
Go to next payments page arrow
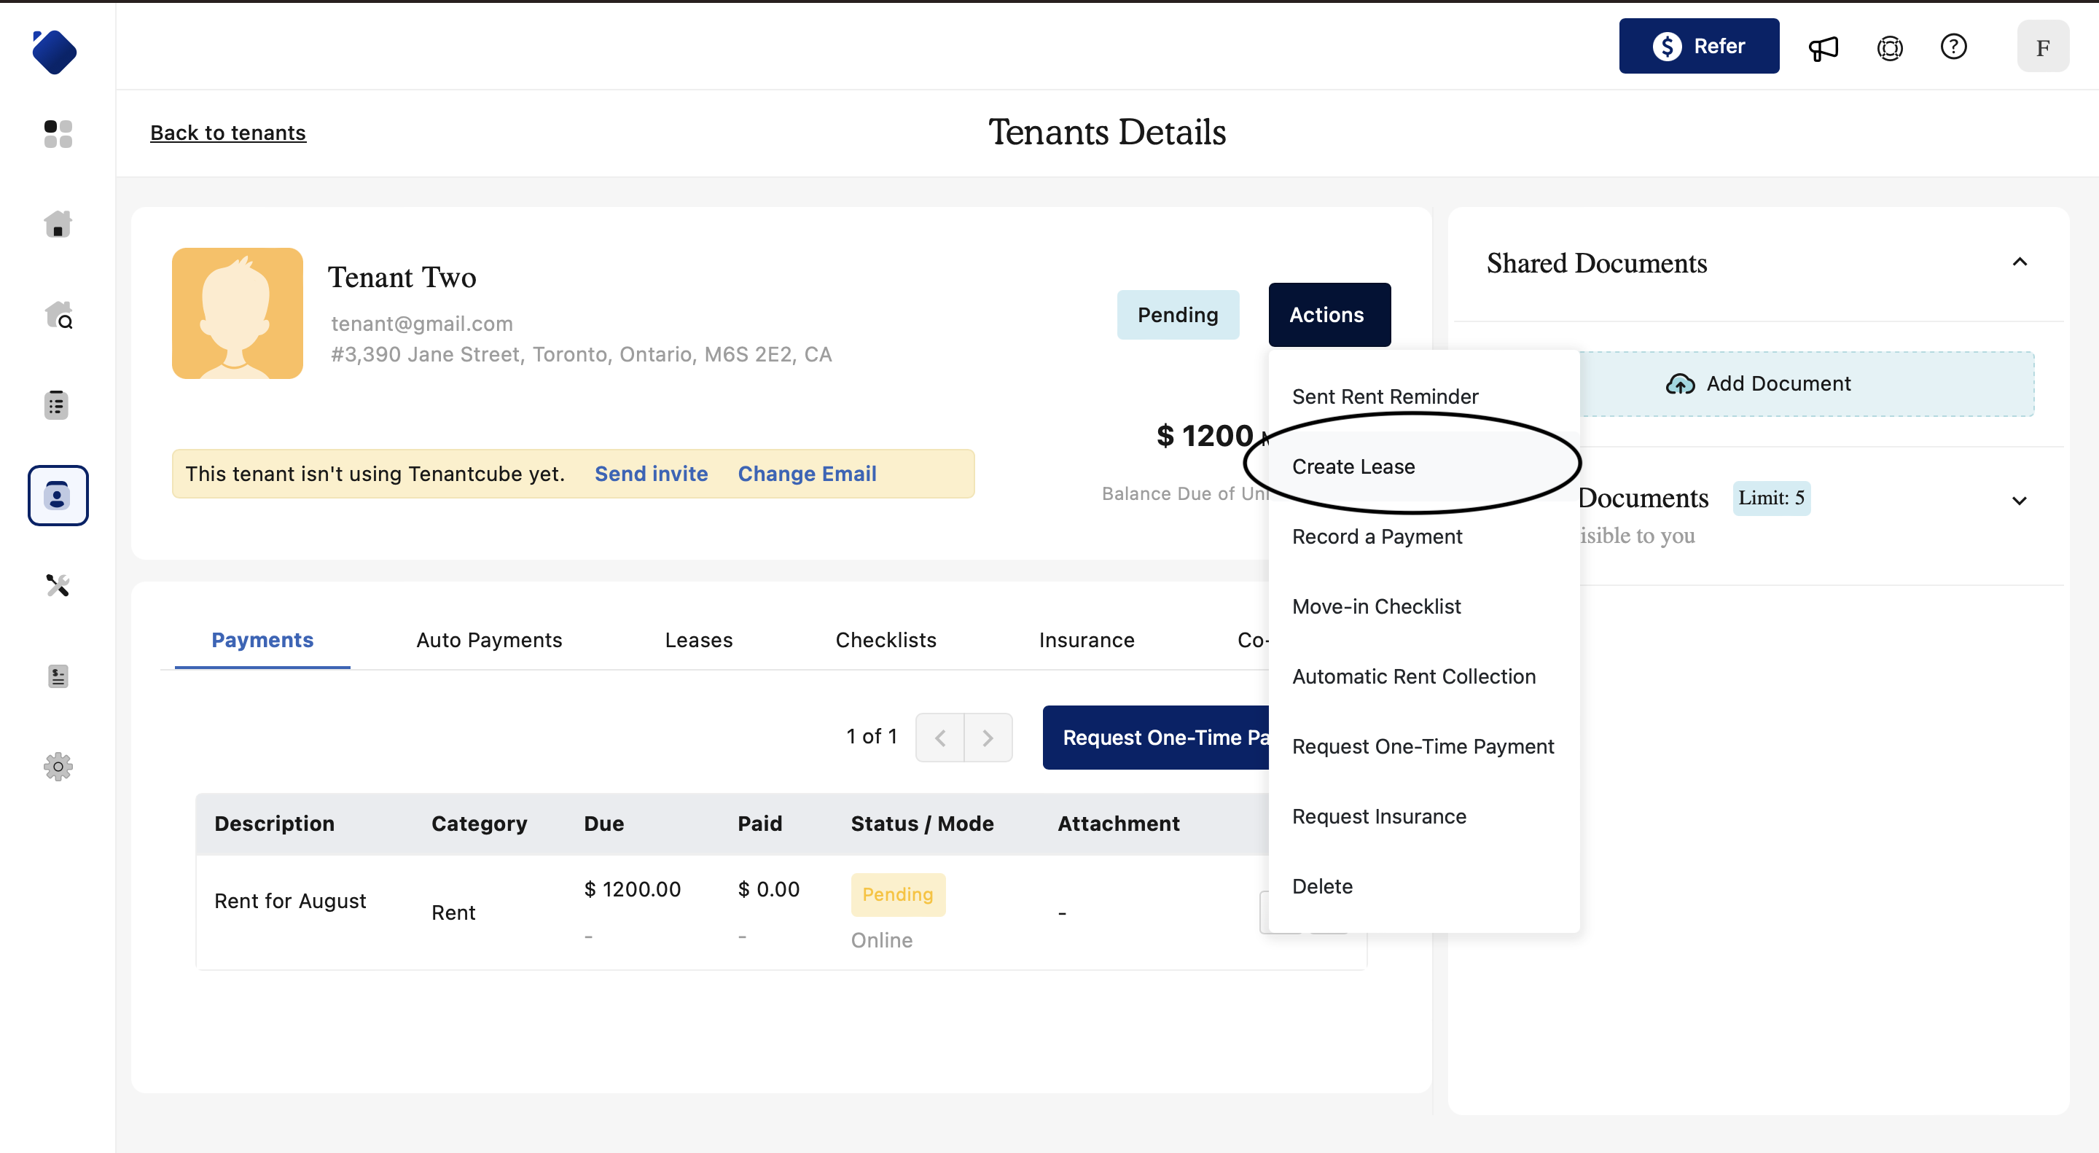988,738
